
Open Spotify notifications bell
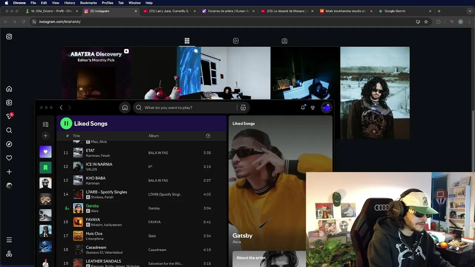(x=303, y=108)
